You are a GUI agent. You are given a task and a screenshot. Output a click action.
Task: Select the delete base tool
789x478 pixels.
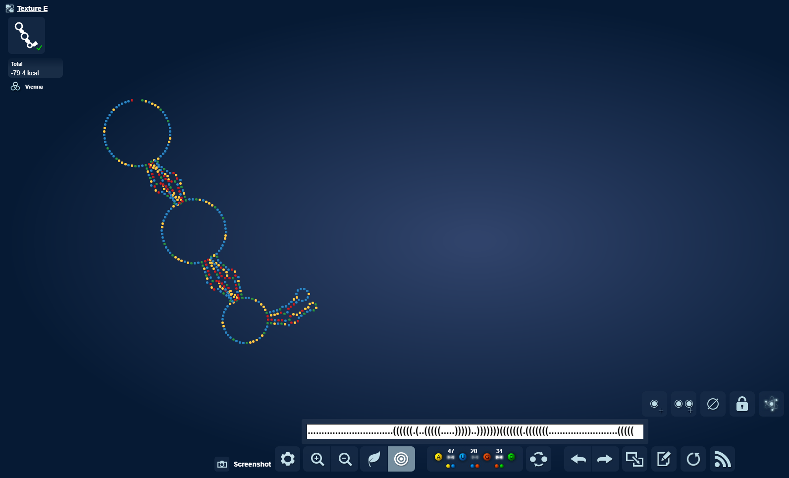click(x=713, y=404)
